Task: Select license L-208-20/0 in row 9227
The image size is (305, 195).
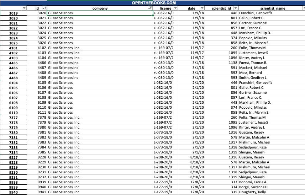Action: coord(165,157)
